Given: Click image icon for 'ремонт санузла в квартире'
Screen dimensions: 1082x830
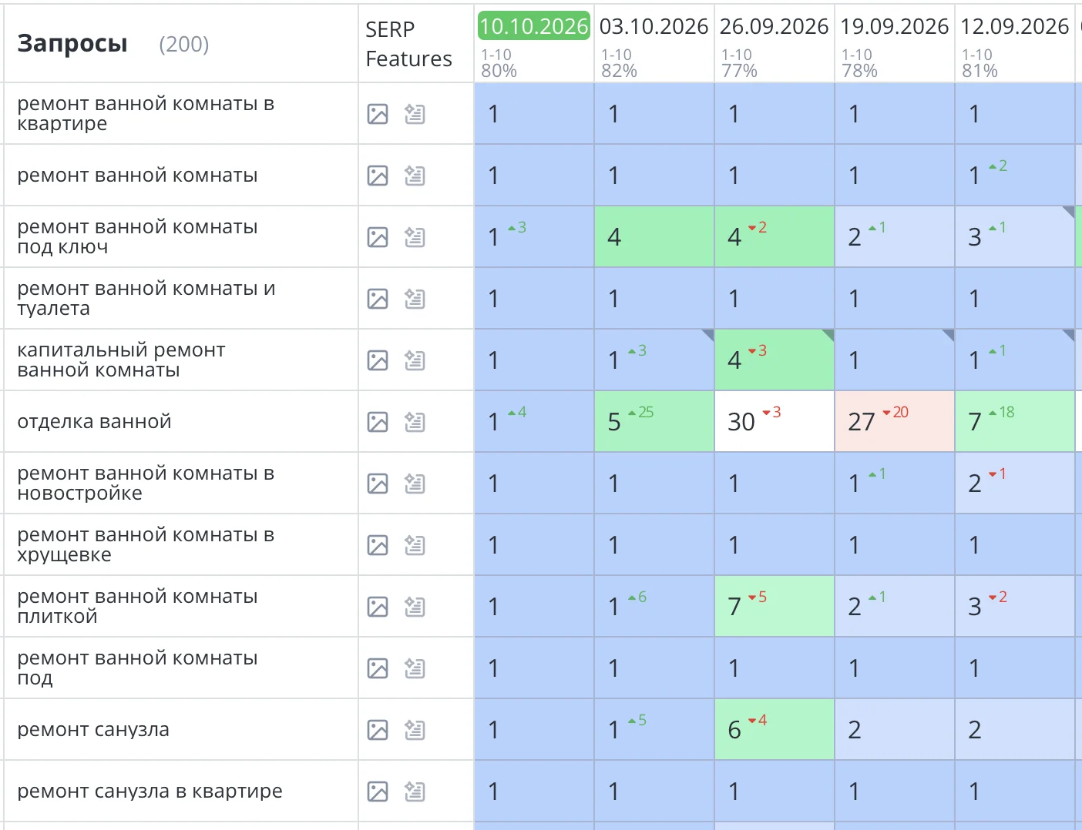Looking at the screenshot, I should tap(378, 792).
